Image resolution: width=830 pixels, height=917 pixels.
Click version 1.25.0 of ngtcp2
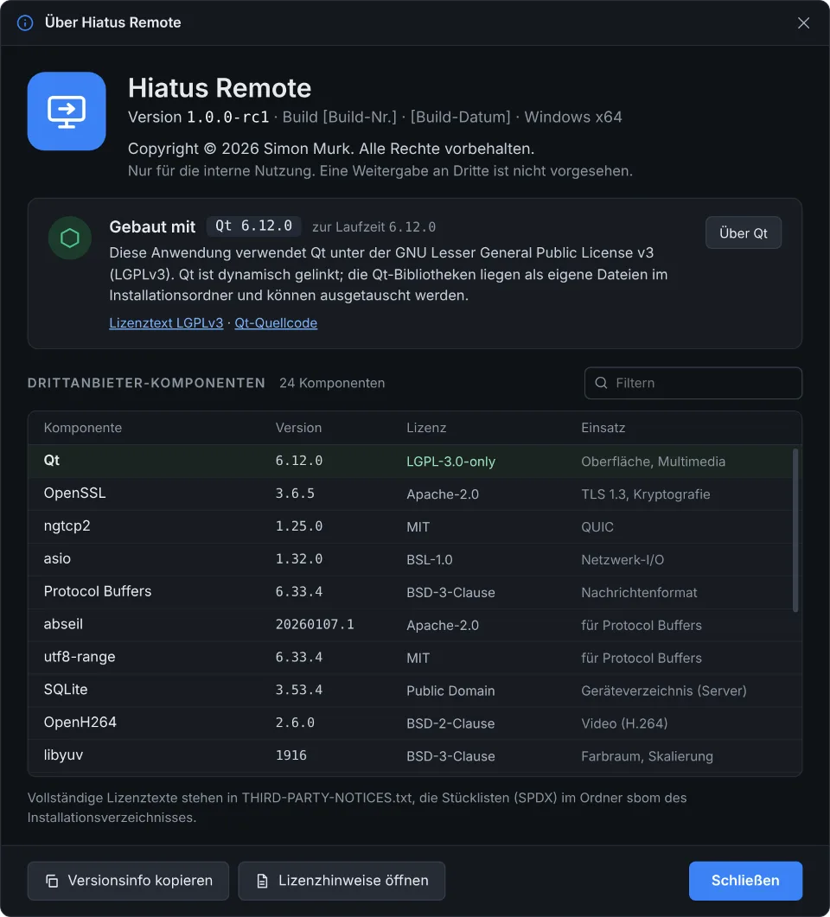[x=299, y=527]
